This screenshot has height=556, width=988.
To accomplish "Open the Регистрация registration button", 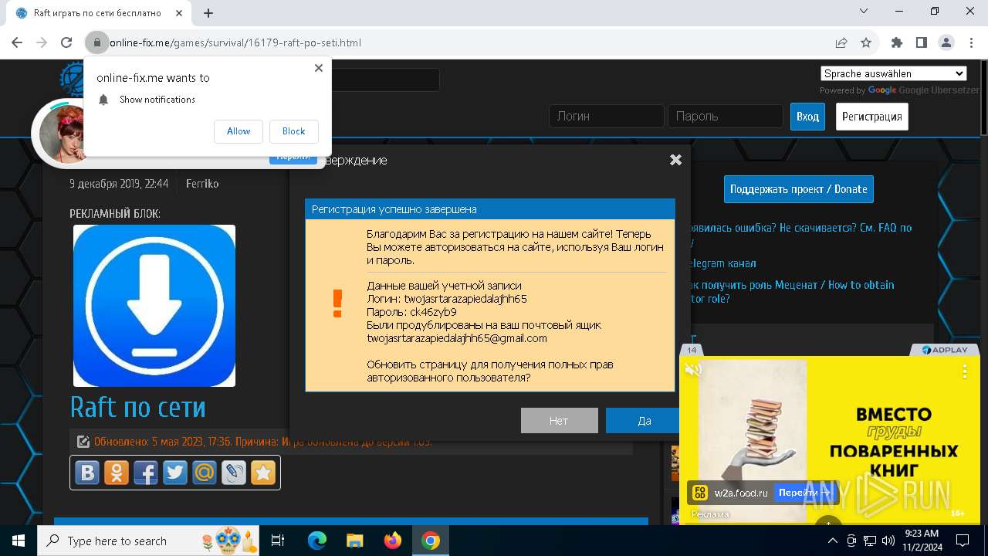I will pos(871,117).
